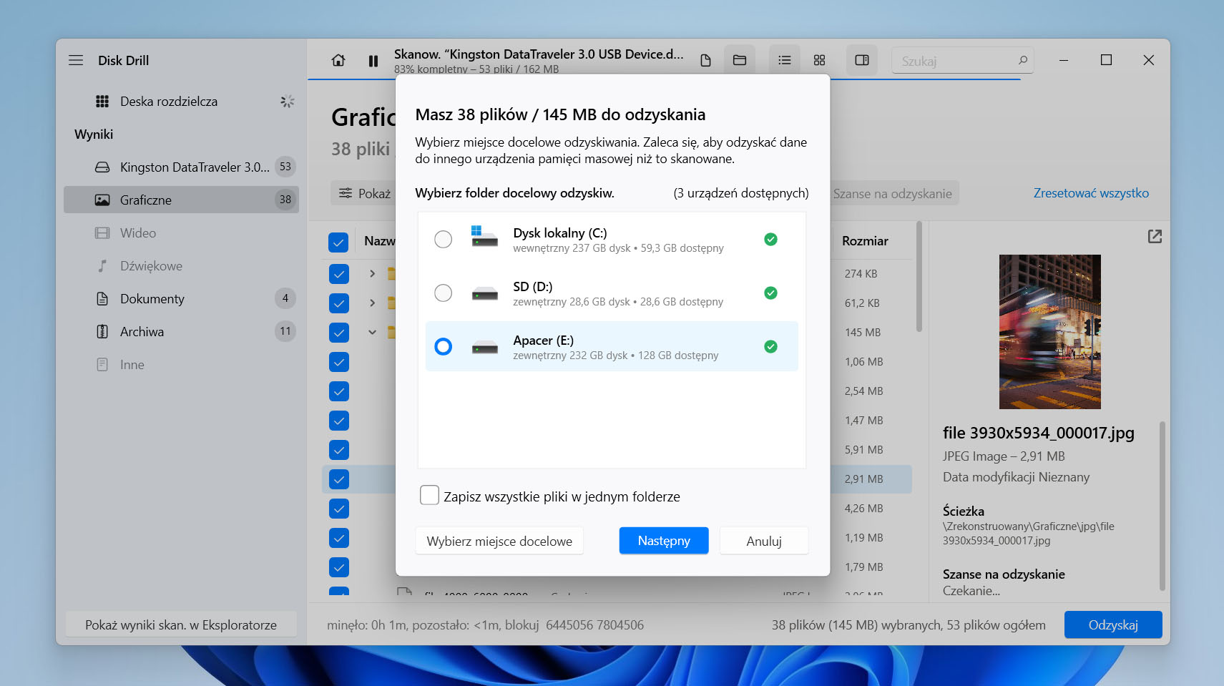The width and height of the screenshot is (1224, 686).
Task: Toggle the select-all checkbox in header
Action: (x=338, y=242)
